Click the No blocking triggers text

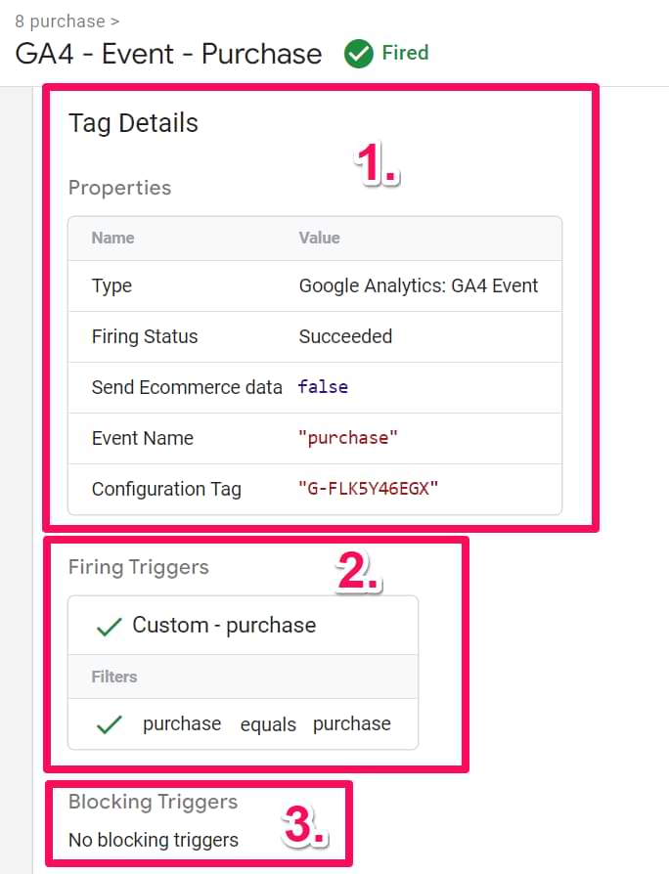pyautogui.click(x=153, y=839)
